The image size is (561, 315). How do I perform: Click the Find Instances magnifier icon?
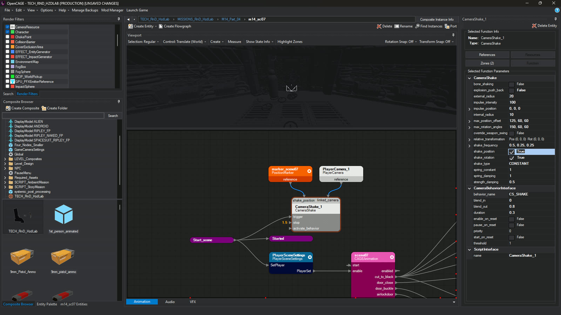[417, 26]
